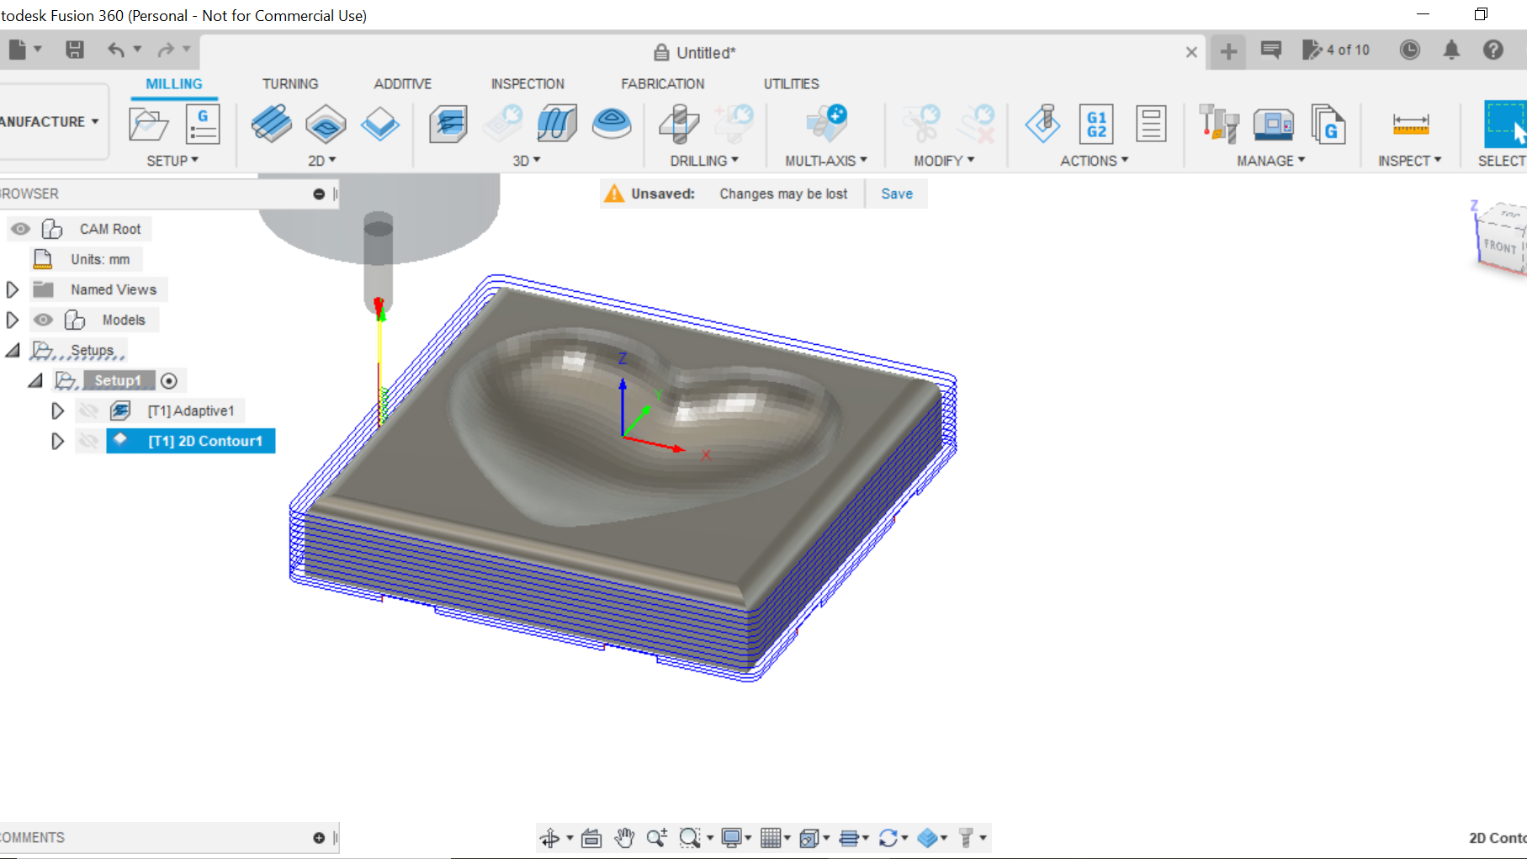Screen dimensions: 1527x859
Task: Toggle visibility of Adaptive1 toolpath
Action: click(88, 411)
